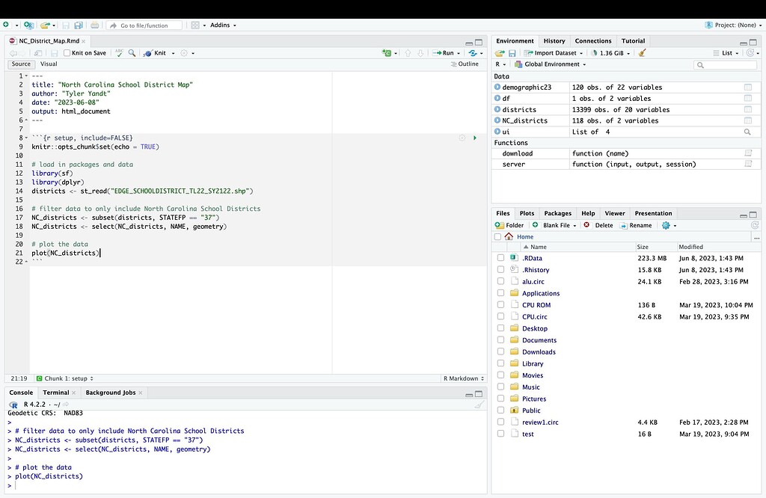Click the spell check ABC icon
This screenshot has height=498, width=766.
(x=119, y=53)
